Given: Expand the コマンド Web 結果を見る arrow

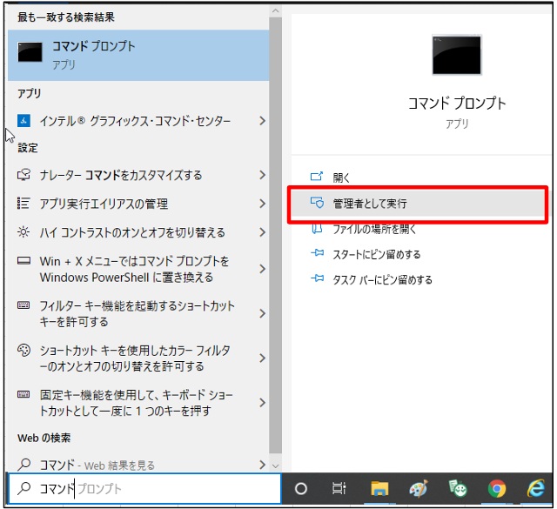Looking at the screenshot, I should coord(262,465).
